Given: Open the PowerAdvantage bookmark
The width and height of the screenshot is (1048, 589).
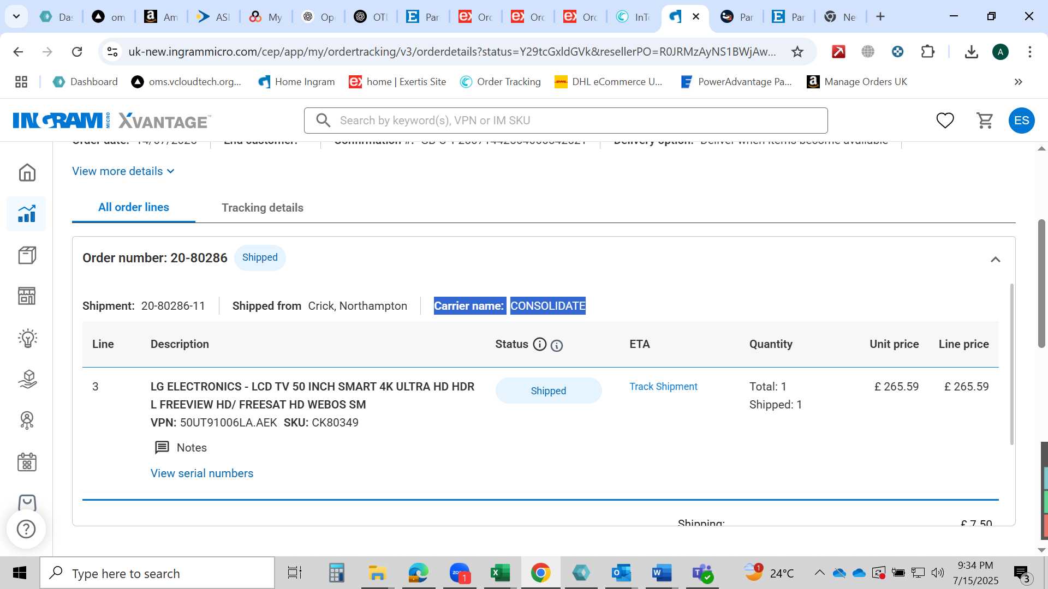Looking at the screenshot, I should [x=736, y=82].
